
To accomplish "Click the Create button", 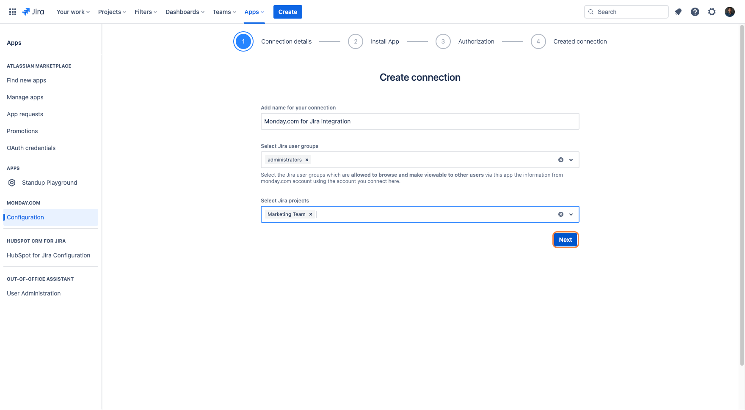I will [x=288, y=12].
